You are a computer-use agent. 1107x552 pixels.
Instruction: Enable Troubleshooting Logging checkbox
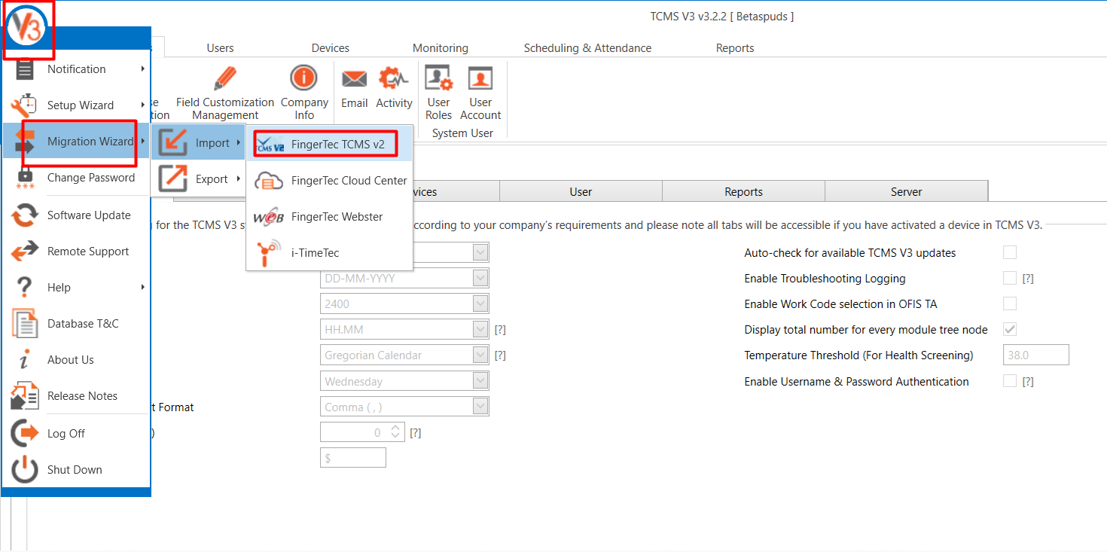point(1010,278)
